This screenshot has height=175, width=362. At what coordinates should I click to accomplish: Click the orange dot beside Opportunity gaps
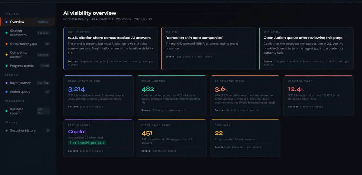point(7,44)
